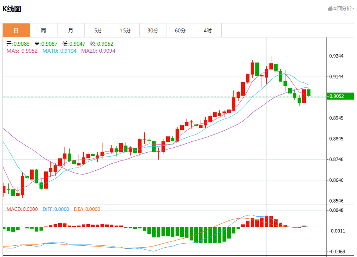Click the 0.8945 price axis label
357x257 pixels.
click(337, 118)
